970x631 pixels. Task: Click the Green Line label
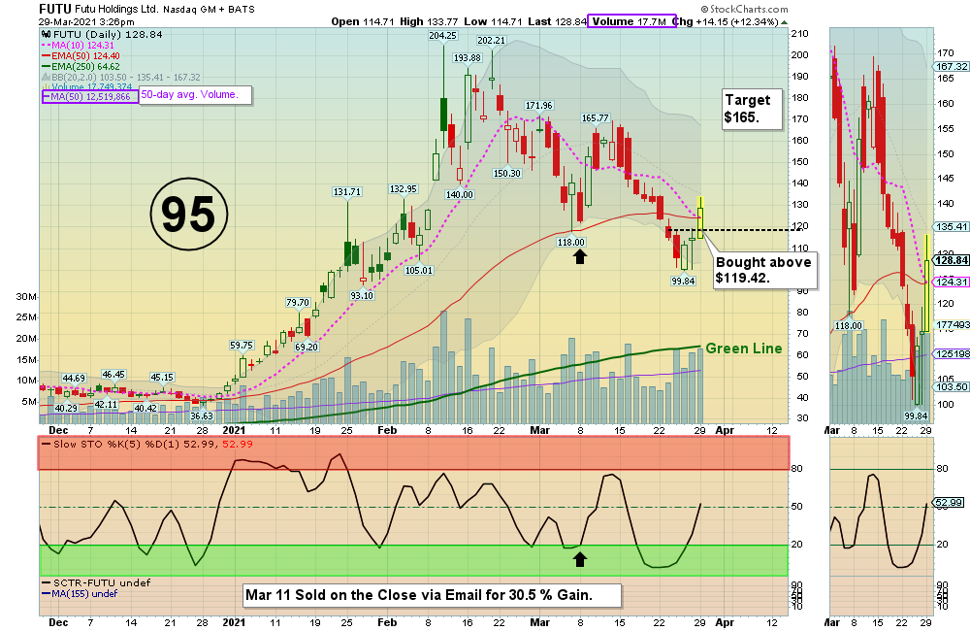click(x=743, y=349)
